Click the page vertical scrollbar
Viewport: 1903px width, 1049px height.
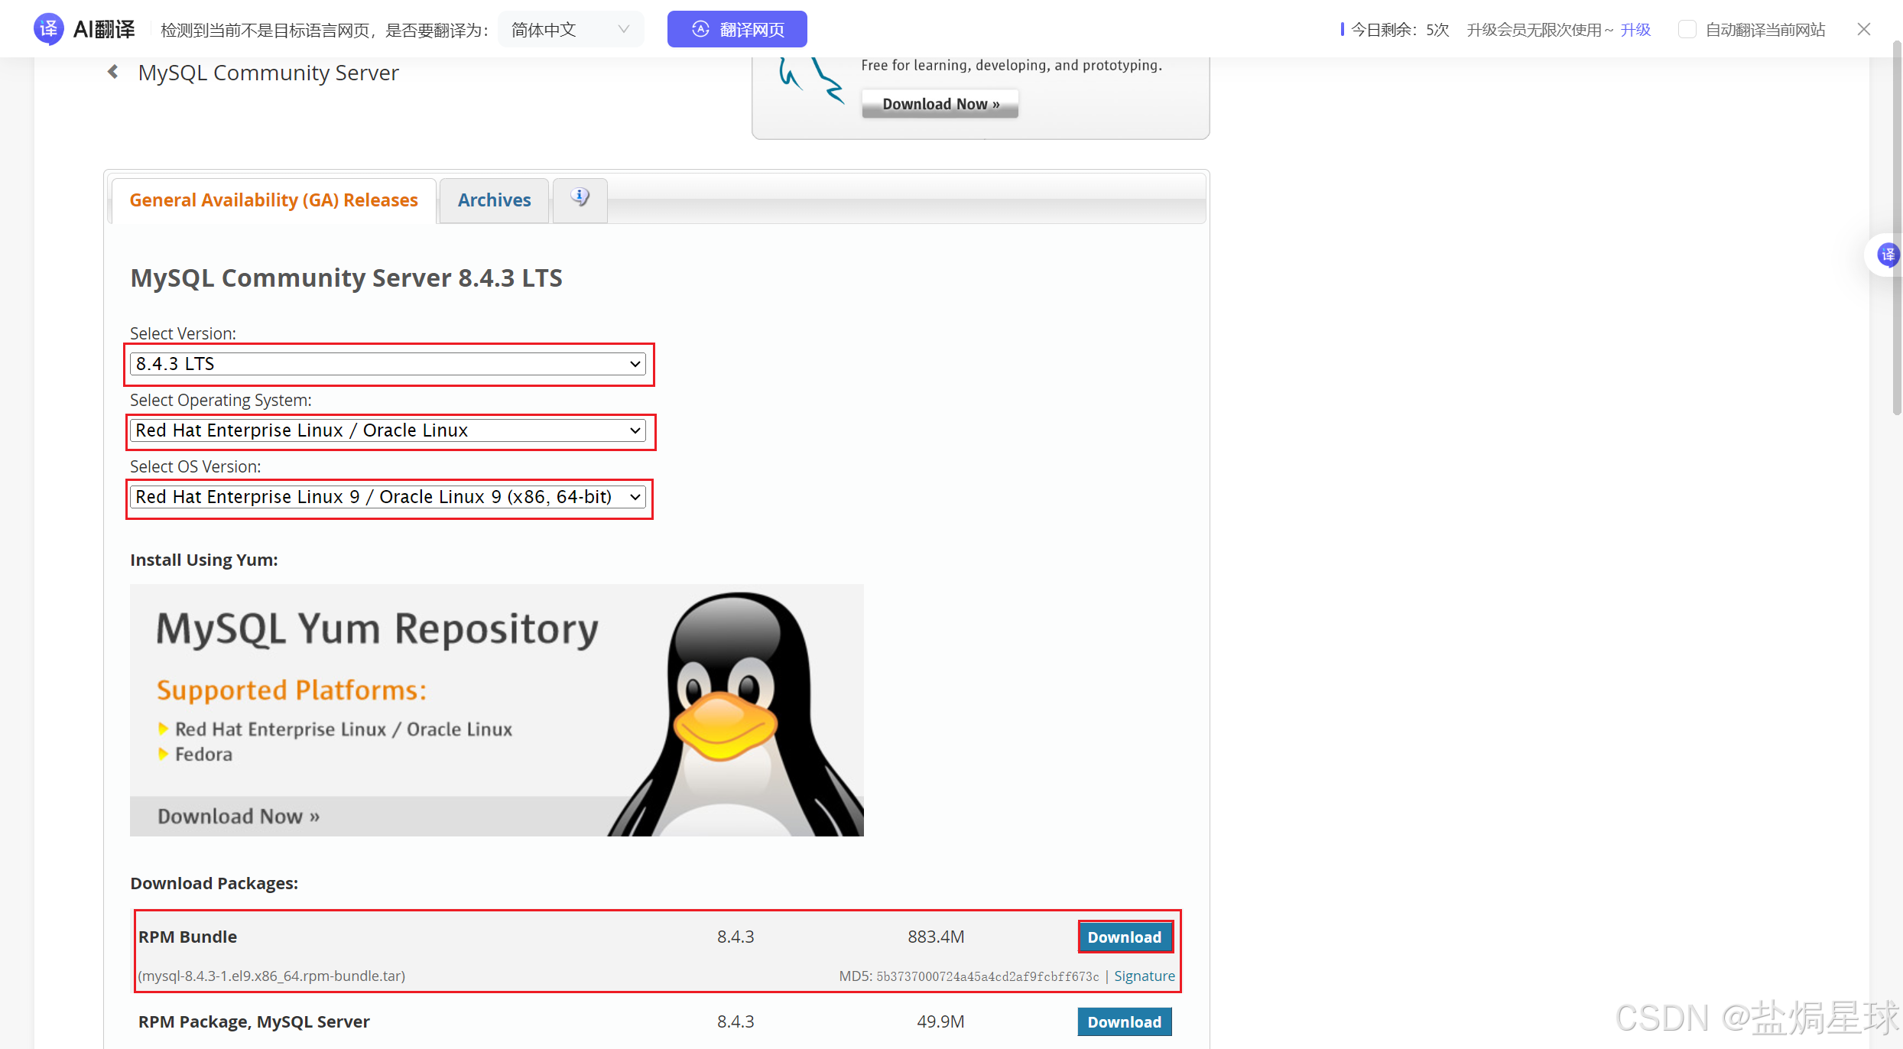coord(1896,229)
